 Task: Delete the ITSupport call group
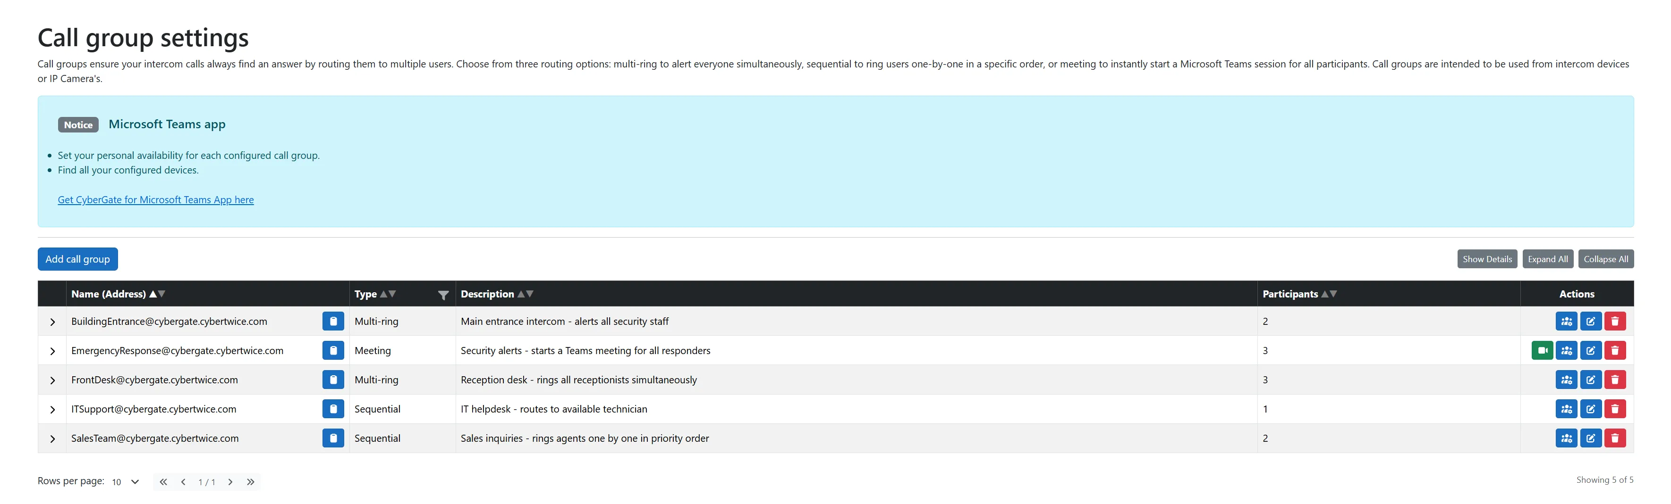coord(1614,409)
